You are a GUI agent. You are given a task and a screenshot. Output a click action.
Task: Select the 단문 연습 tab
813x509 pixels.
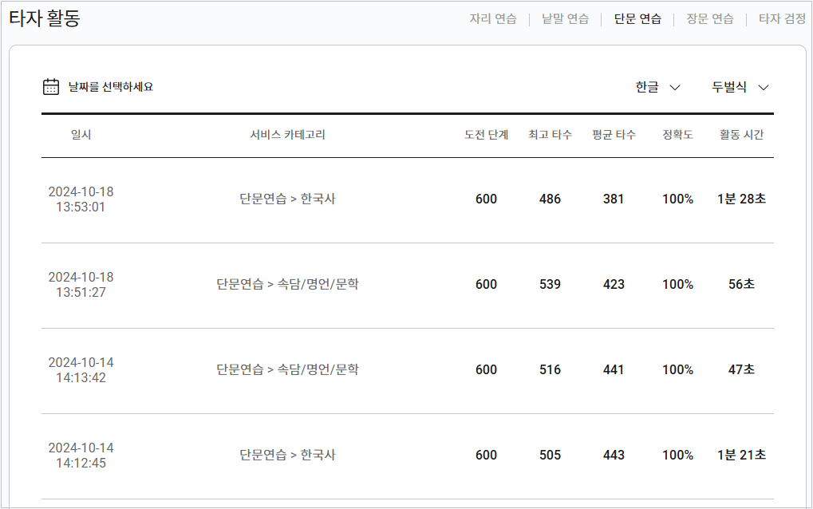coord(637,19)
